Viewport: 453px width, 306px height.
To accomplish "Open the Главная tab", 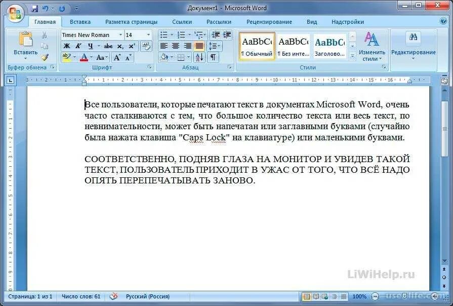I will coord(45,22).
